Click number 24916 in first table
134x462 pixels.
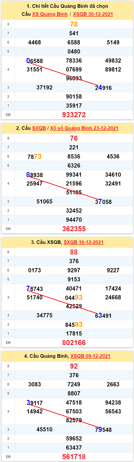coord(103,88)
